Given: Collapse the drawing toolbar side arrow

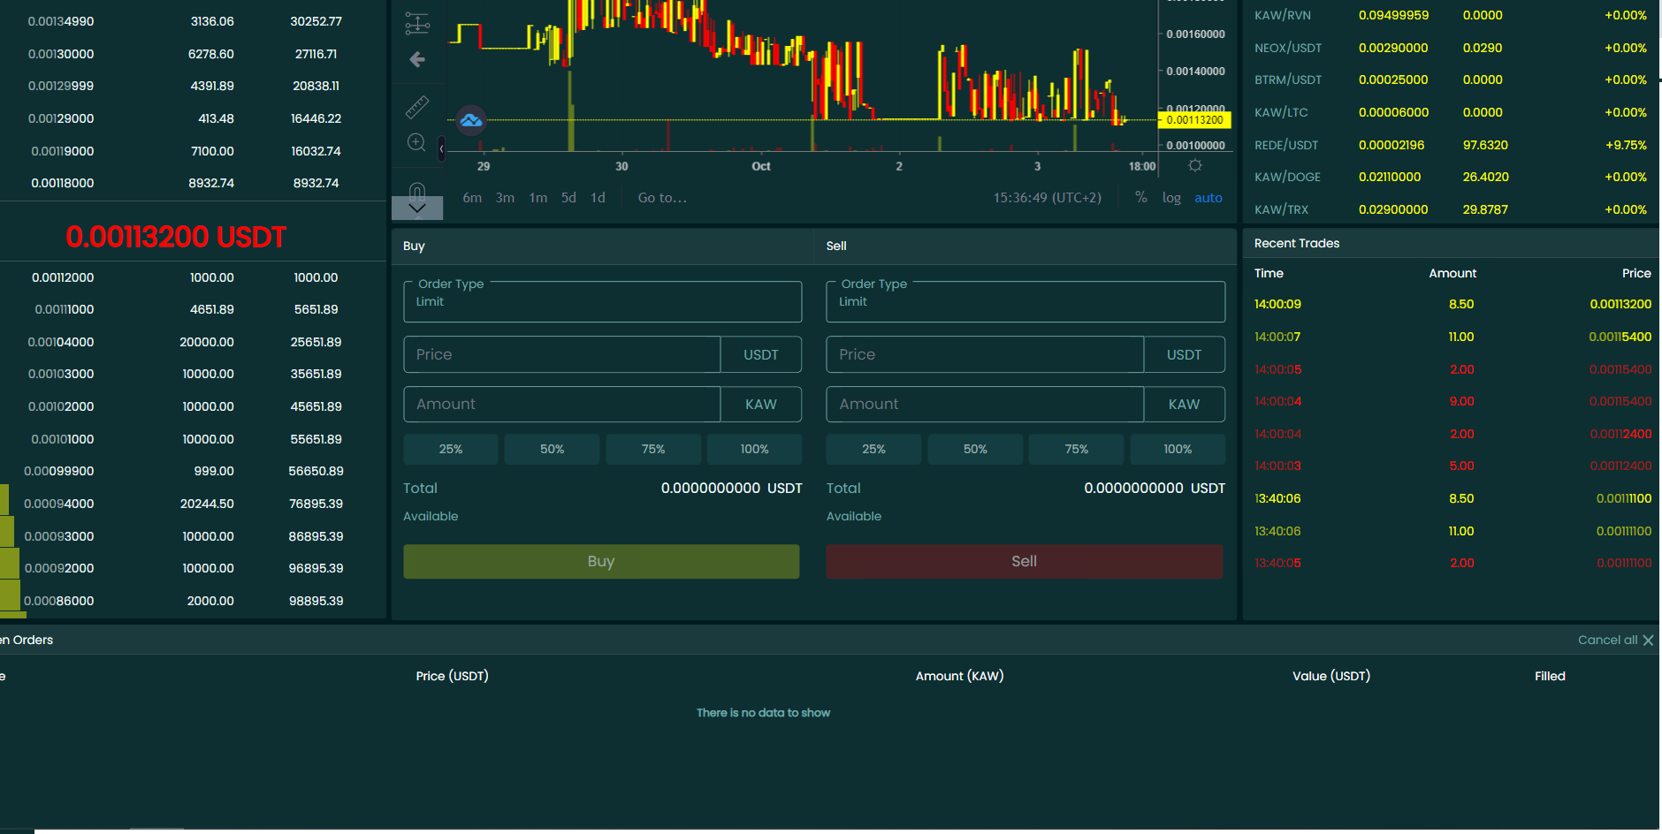Looking at the screenshot, I should pyautogui.click(x=441, y=149).
